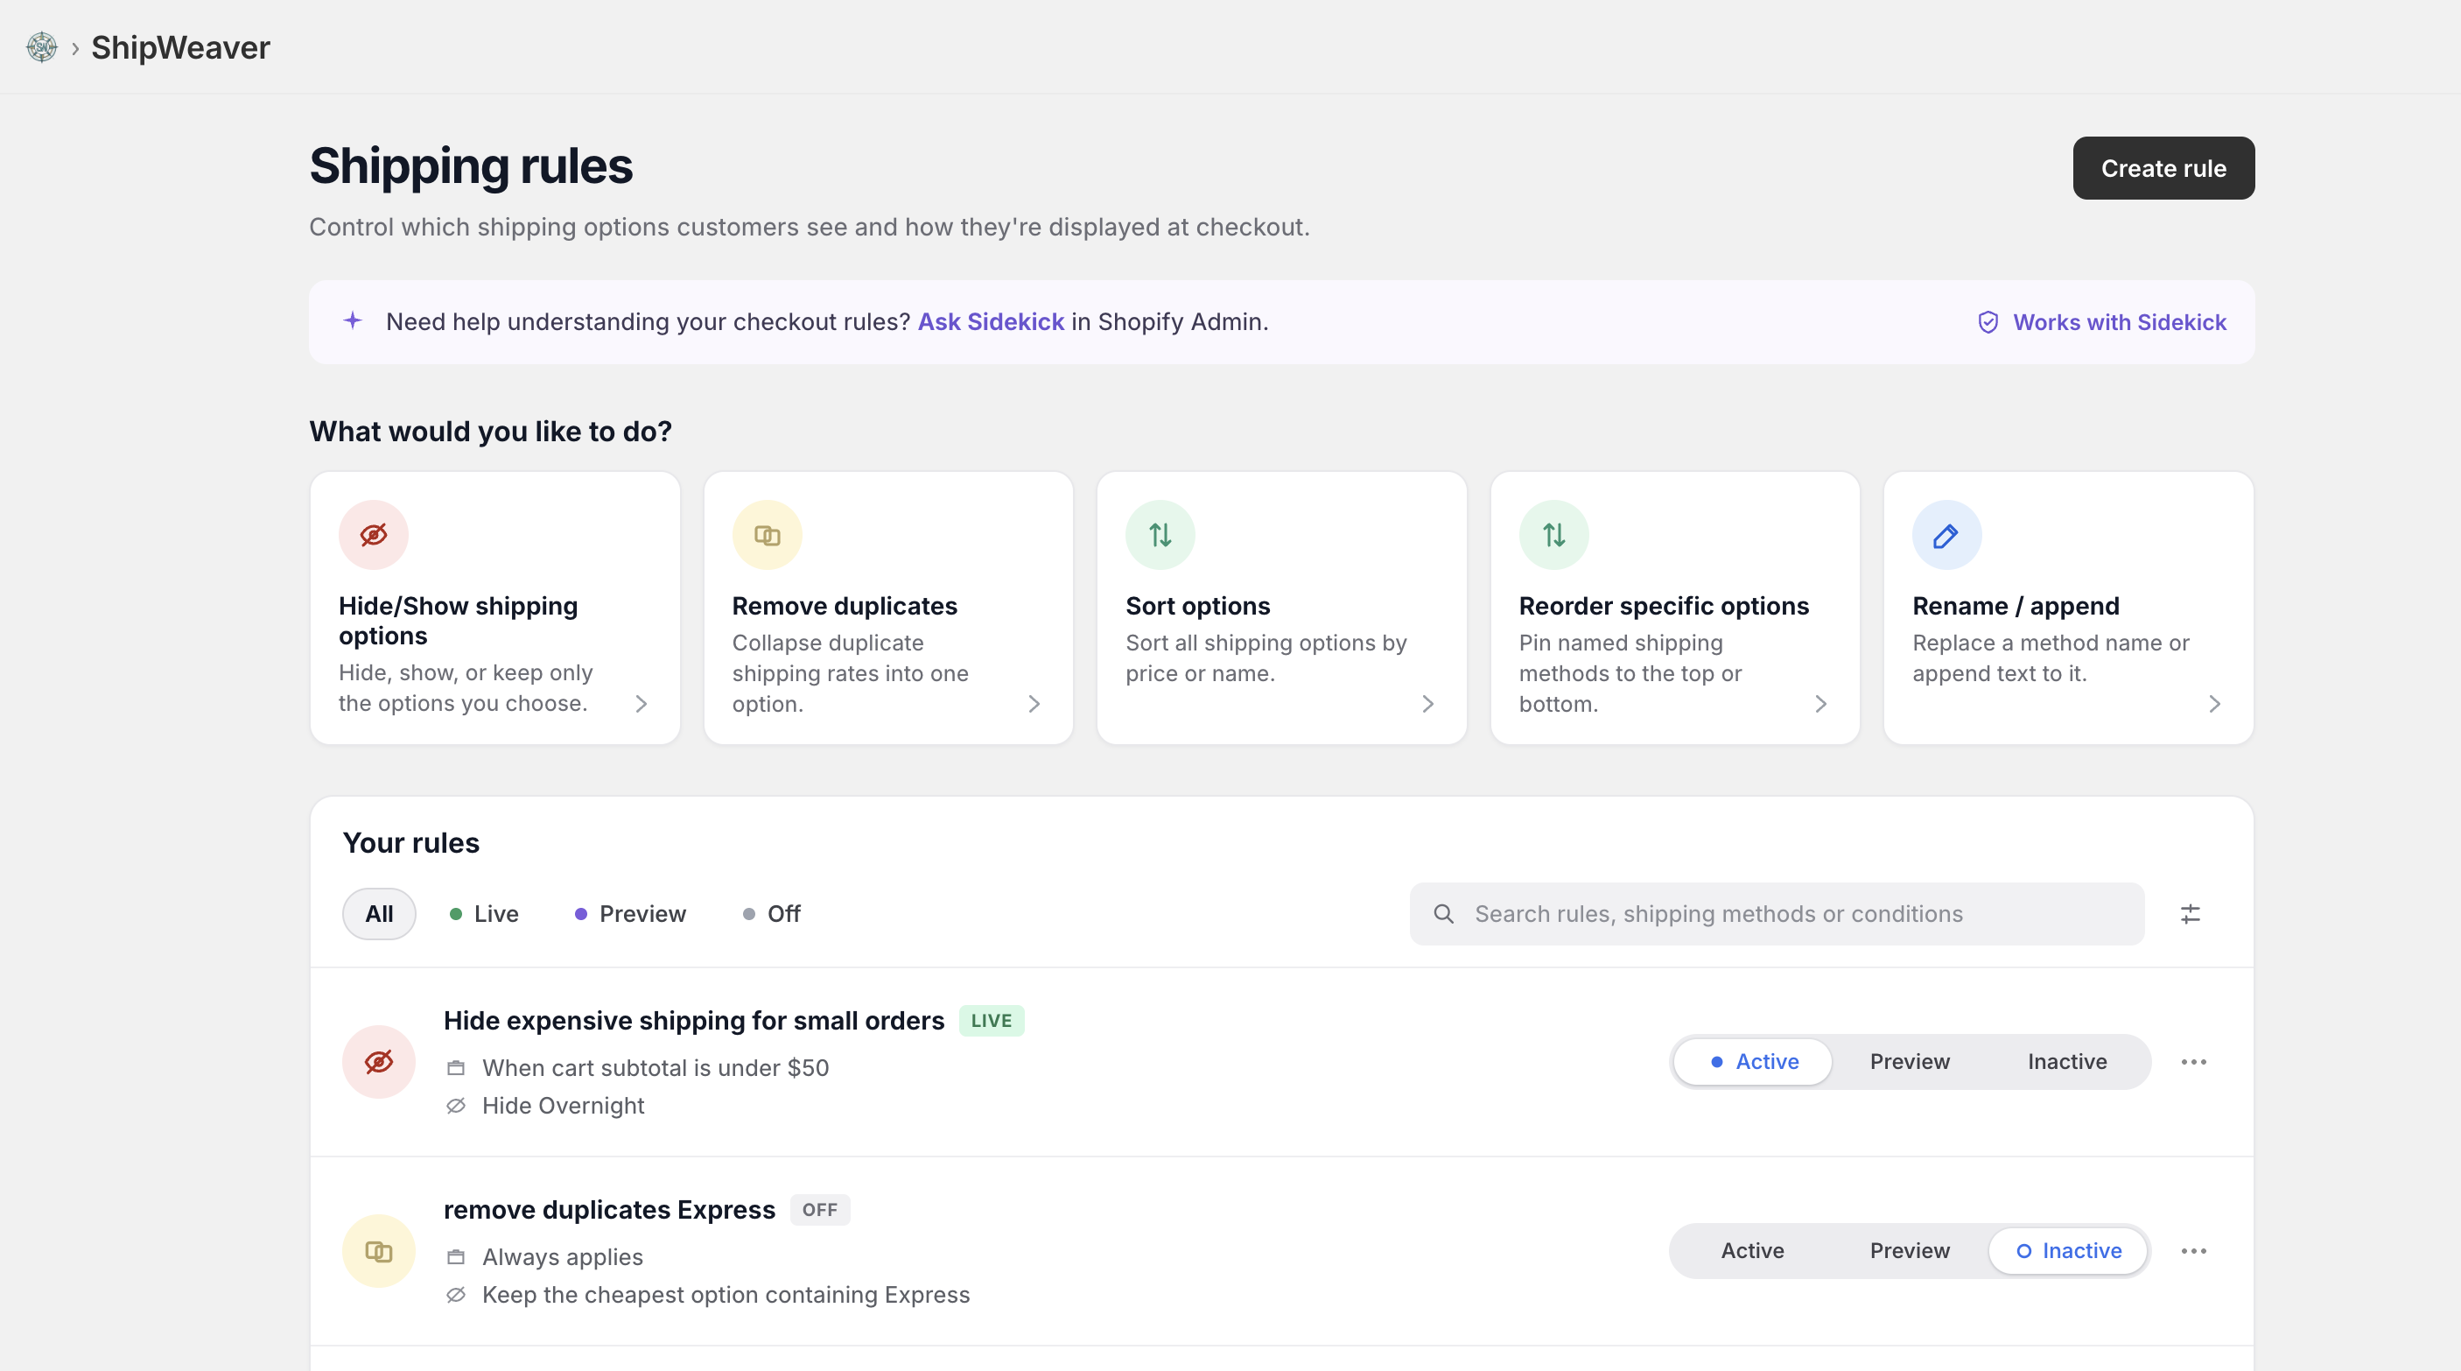The width and height of the screenshot is (2461, 1371).
Task: Open the Reorder specific options card chevron
Action: pyautogui.click(x=1821, y=704)
